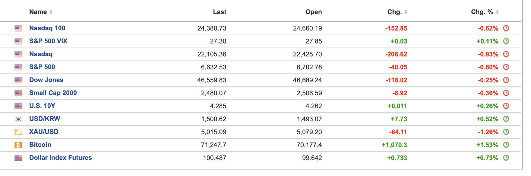Click the Open column header
Viewport: 531px width, 176px height.
pyautogui.click(x=313, y=12)
